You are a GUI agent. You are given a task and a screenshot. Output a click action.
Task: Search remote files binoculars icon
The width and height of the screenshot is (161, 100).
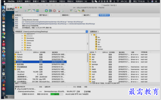pos(83,11)
